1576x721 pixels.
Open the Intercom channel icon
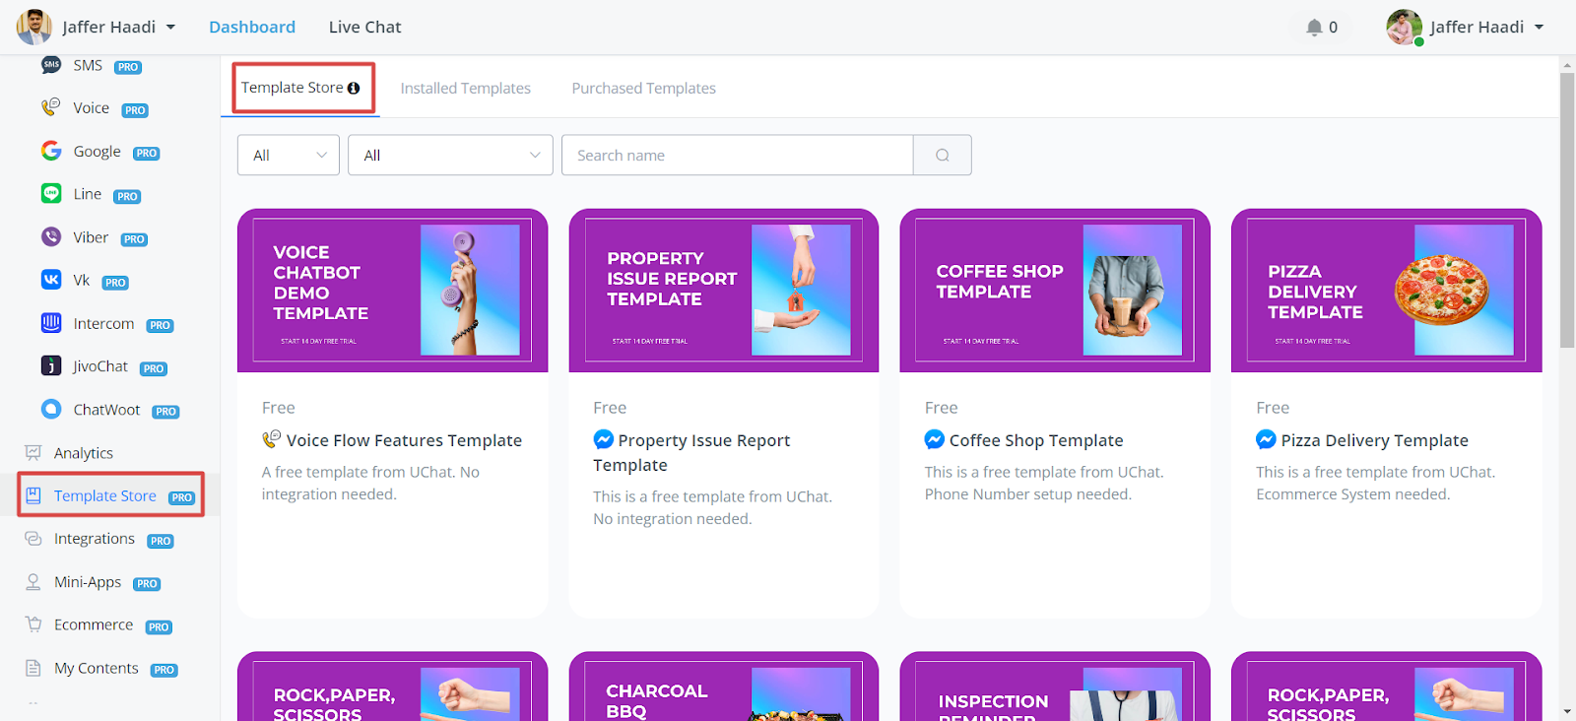[x=51, y=323]
